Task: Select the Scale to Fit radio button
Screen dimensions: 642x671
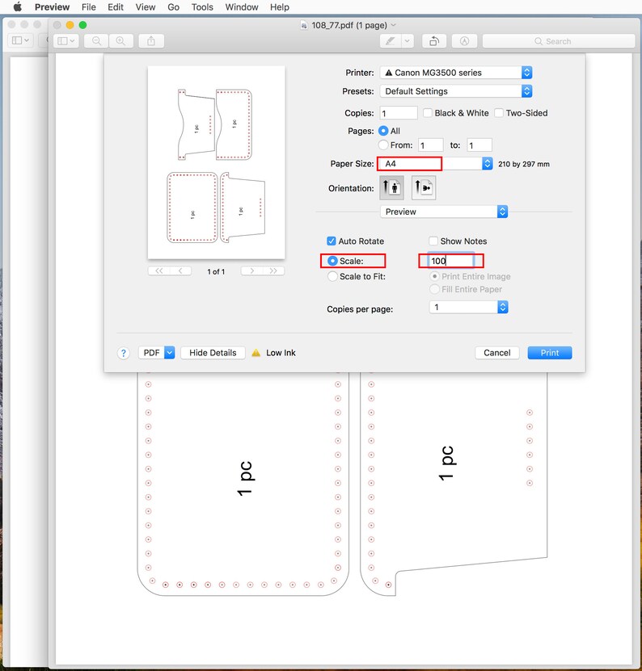Action: 332,276
